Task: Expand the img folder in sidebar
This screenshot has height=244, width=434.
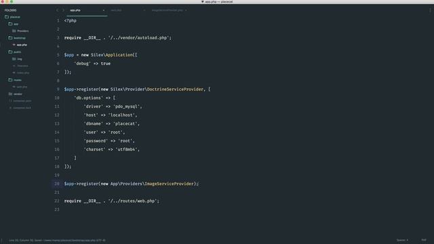Action: (x=17, y=59)
